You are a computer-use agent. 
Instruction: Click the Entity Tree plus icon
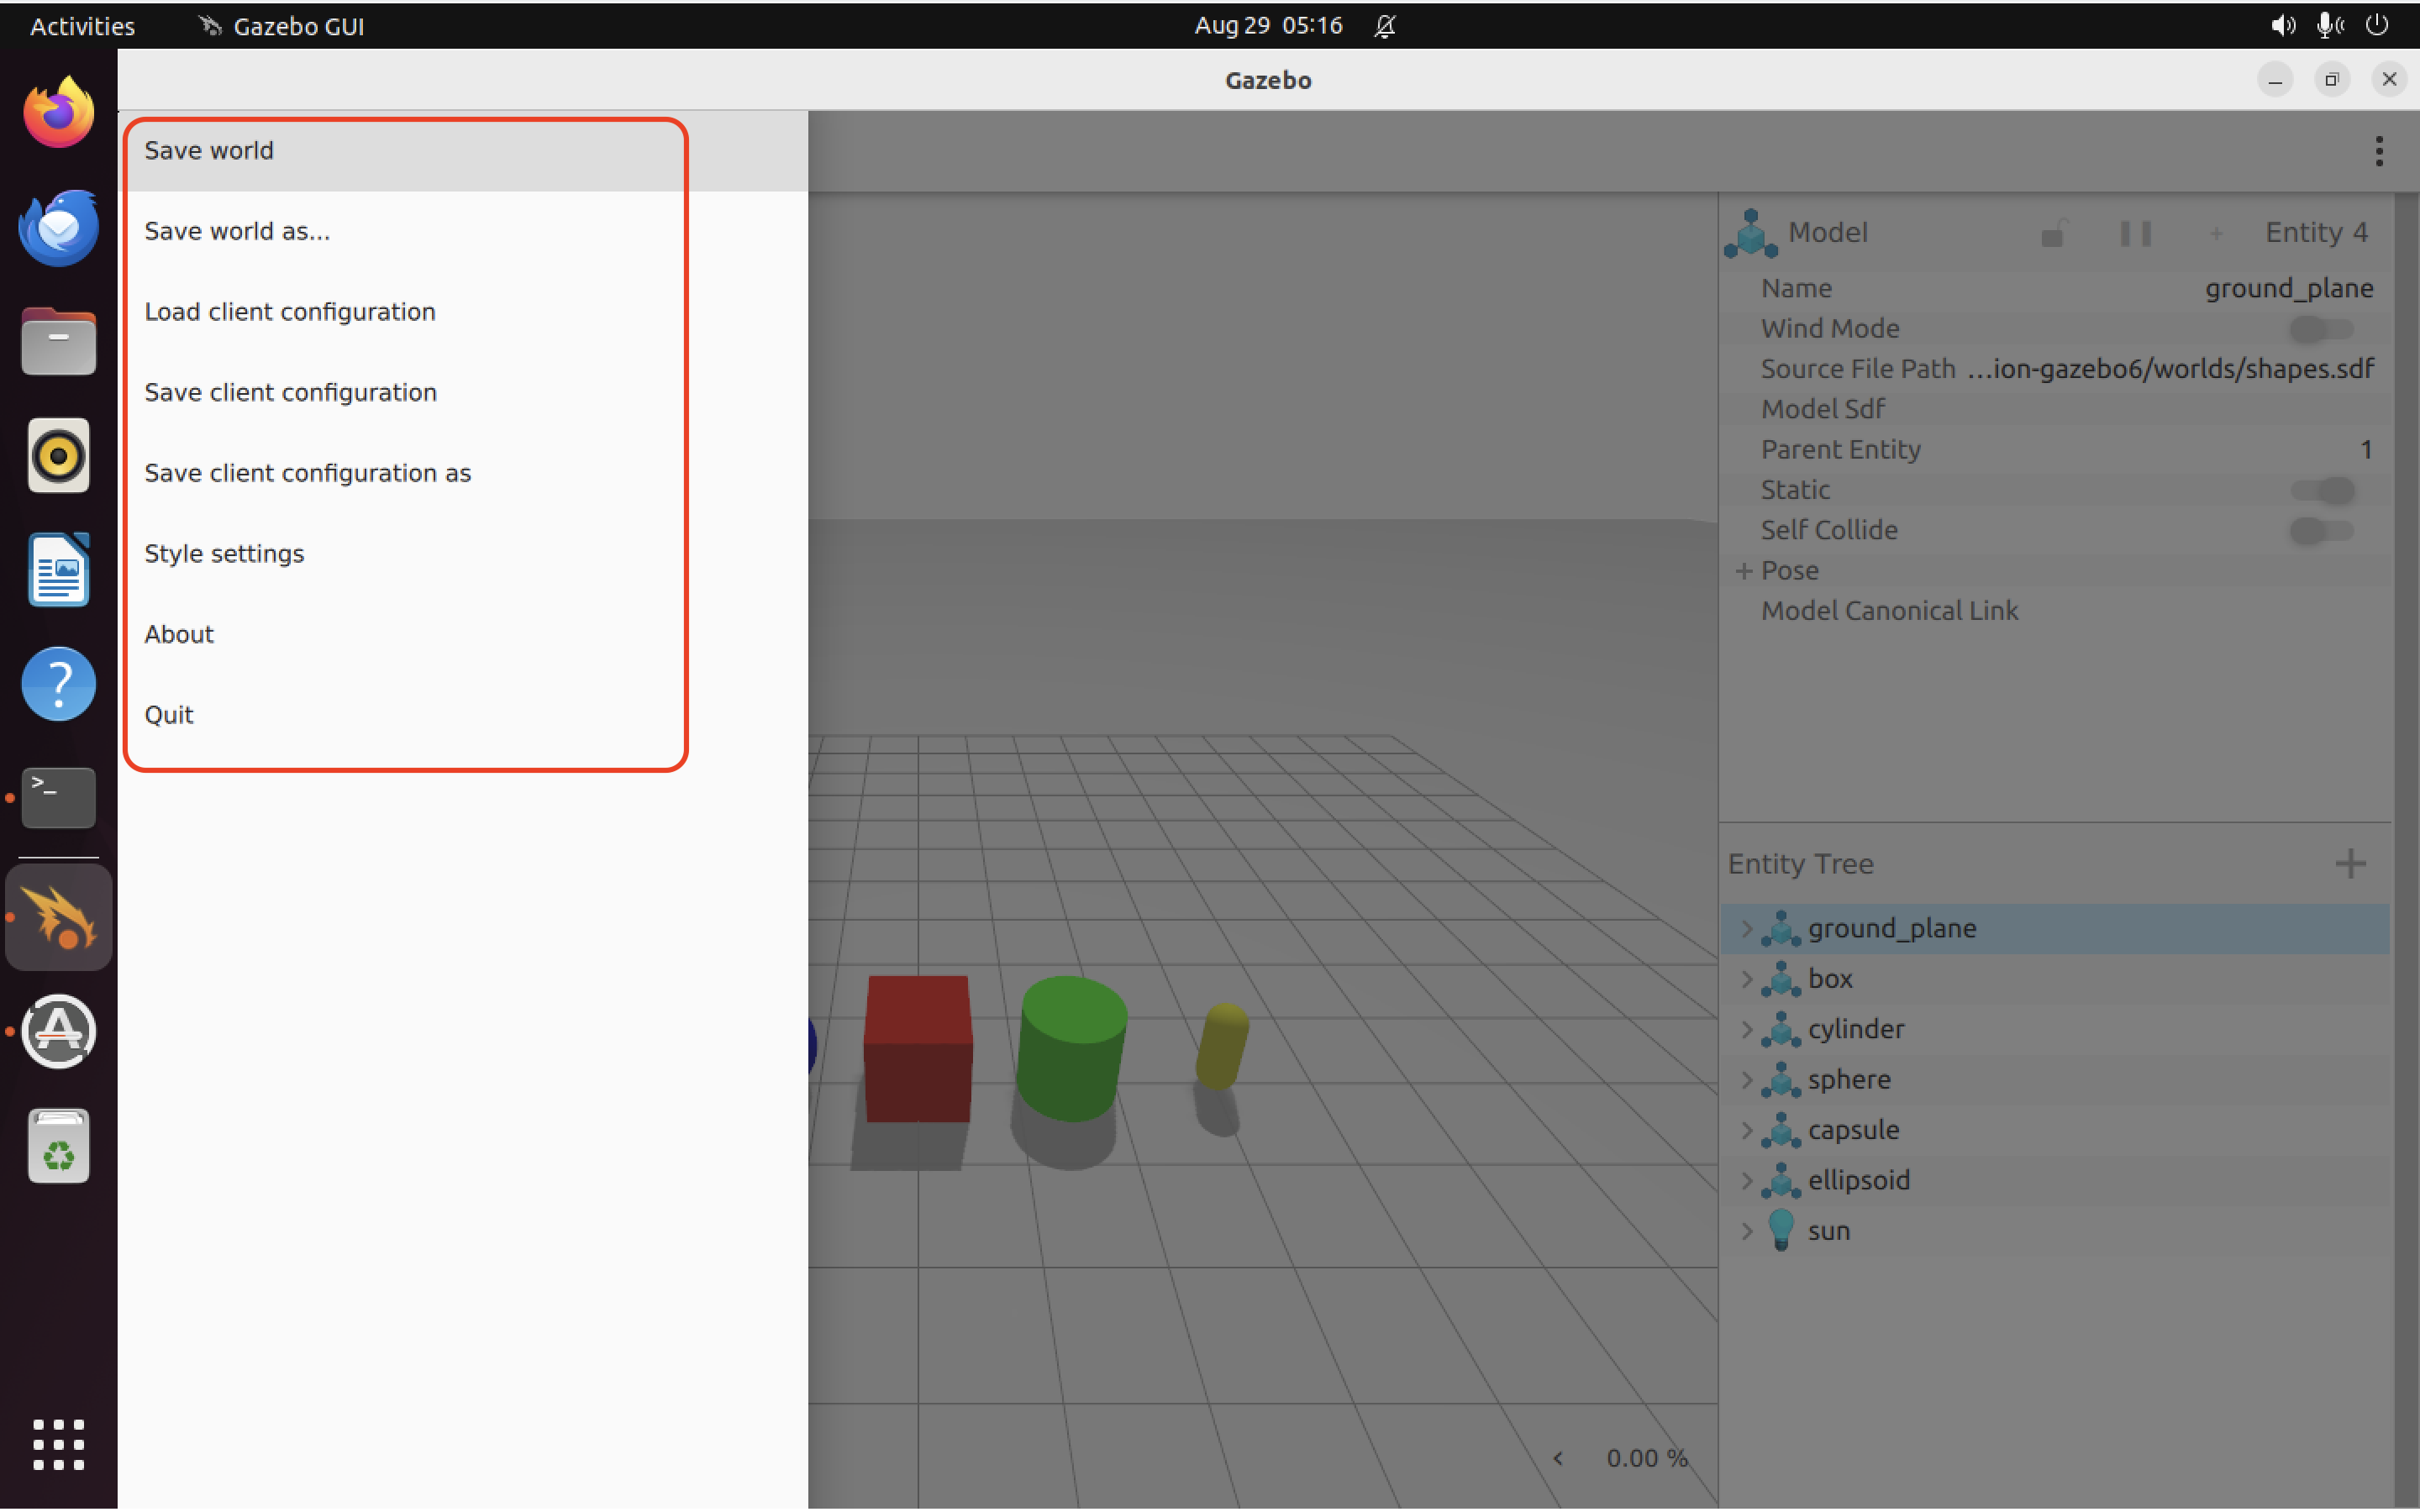(x=2350, y=863)
